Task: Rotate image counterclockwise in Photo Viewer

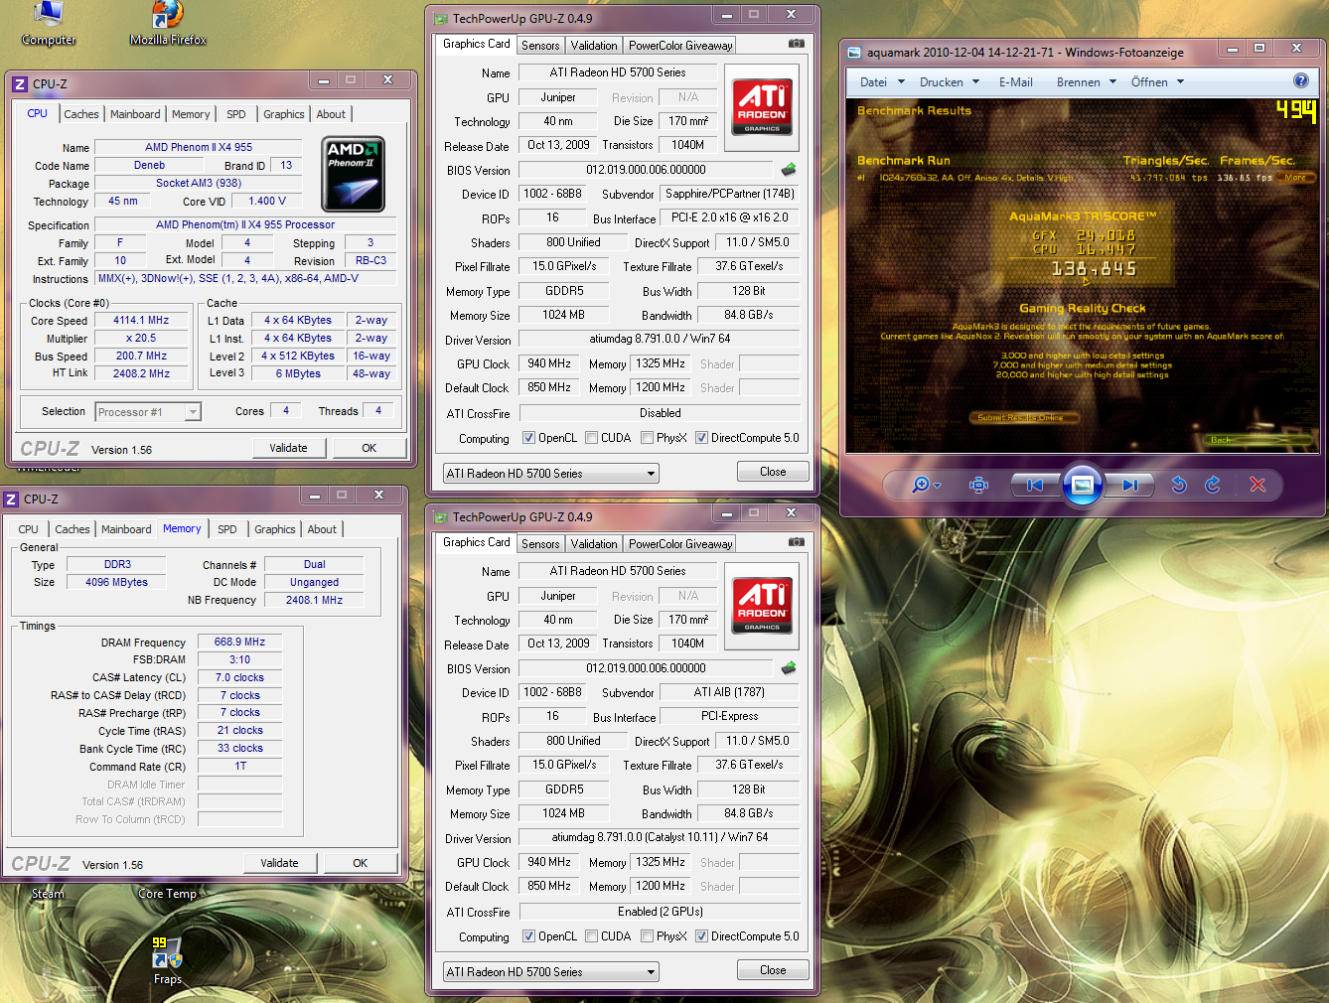Action: tap(1179, 485)
